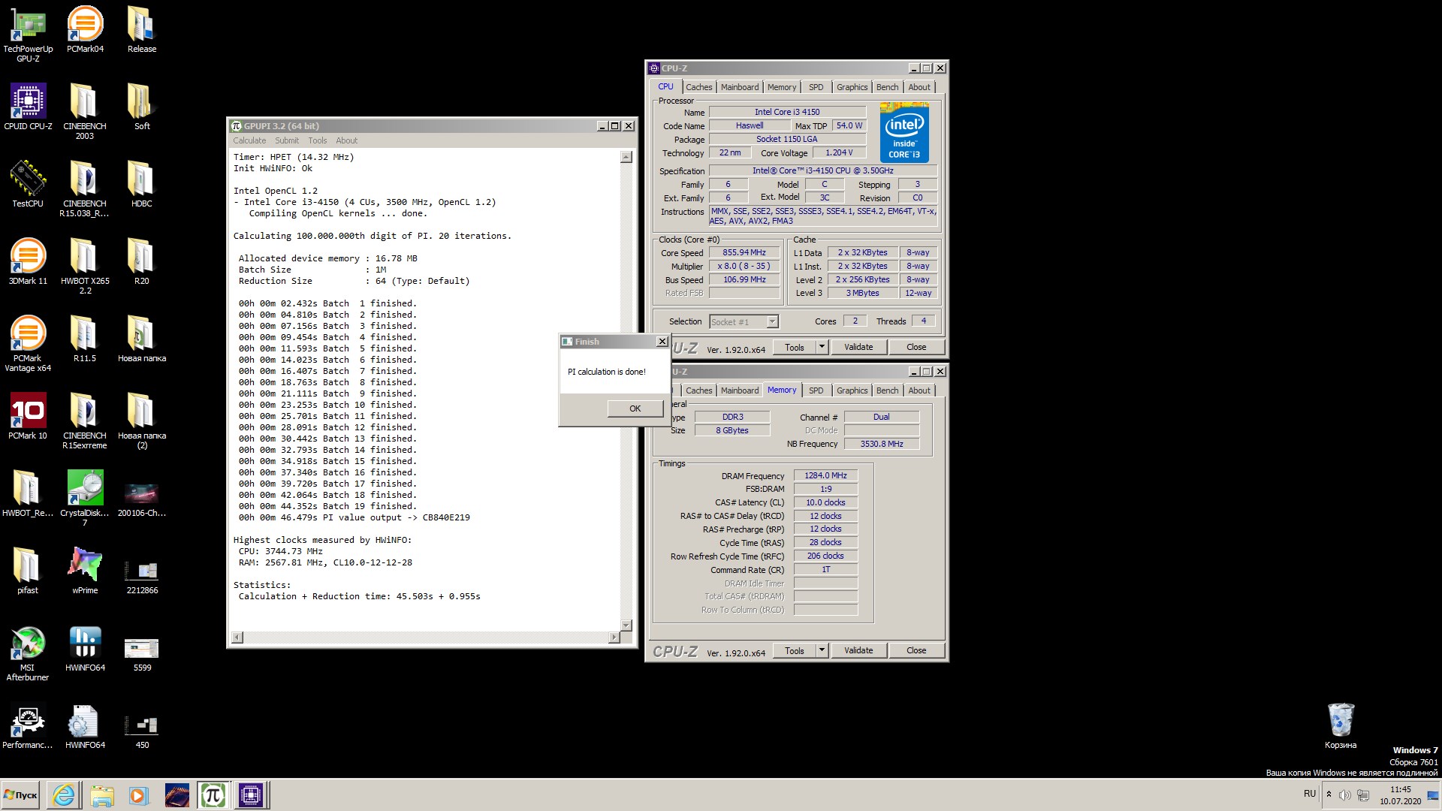Switch to CPU-Z taskbar button
This screenshot has width=1442, height=811.
pos(251,794)
